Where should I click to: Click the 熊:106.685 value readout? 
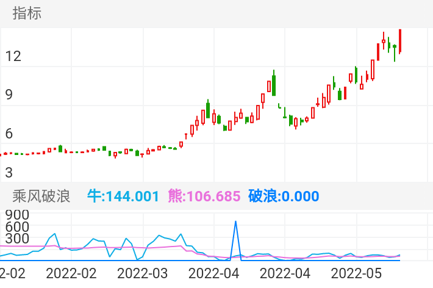(x=204, y=196)
